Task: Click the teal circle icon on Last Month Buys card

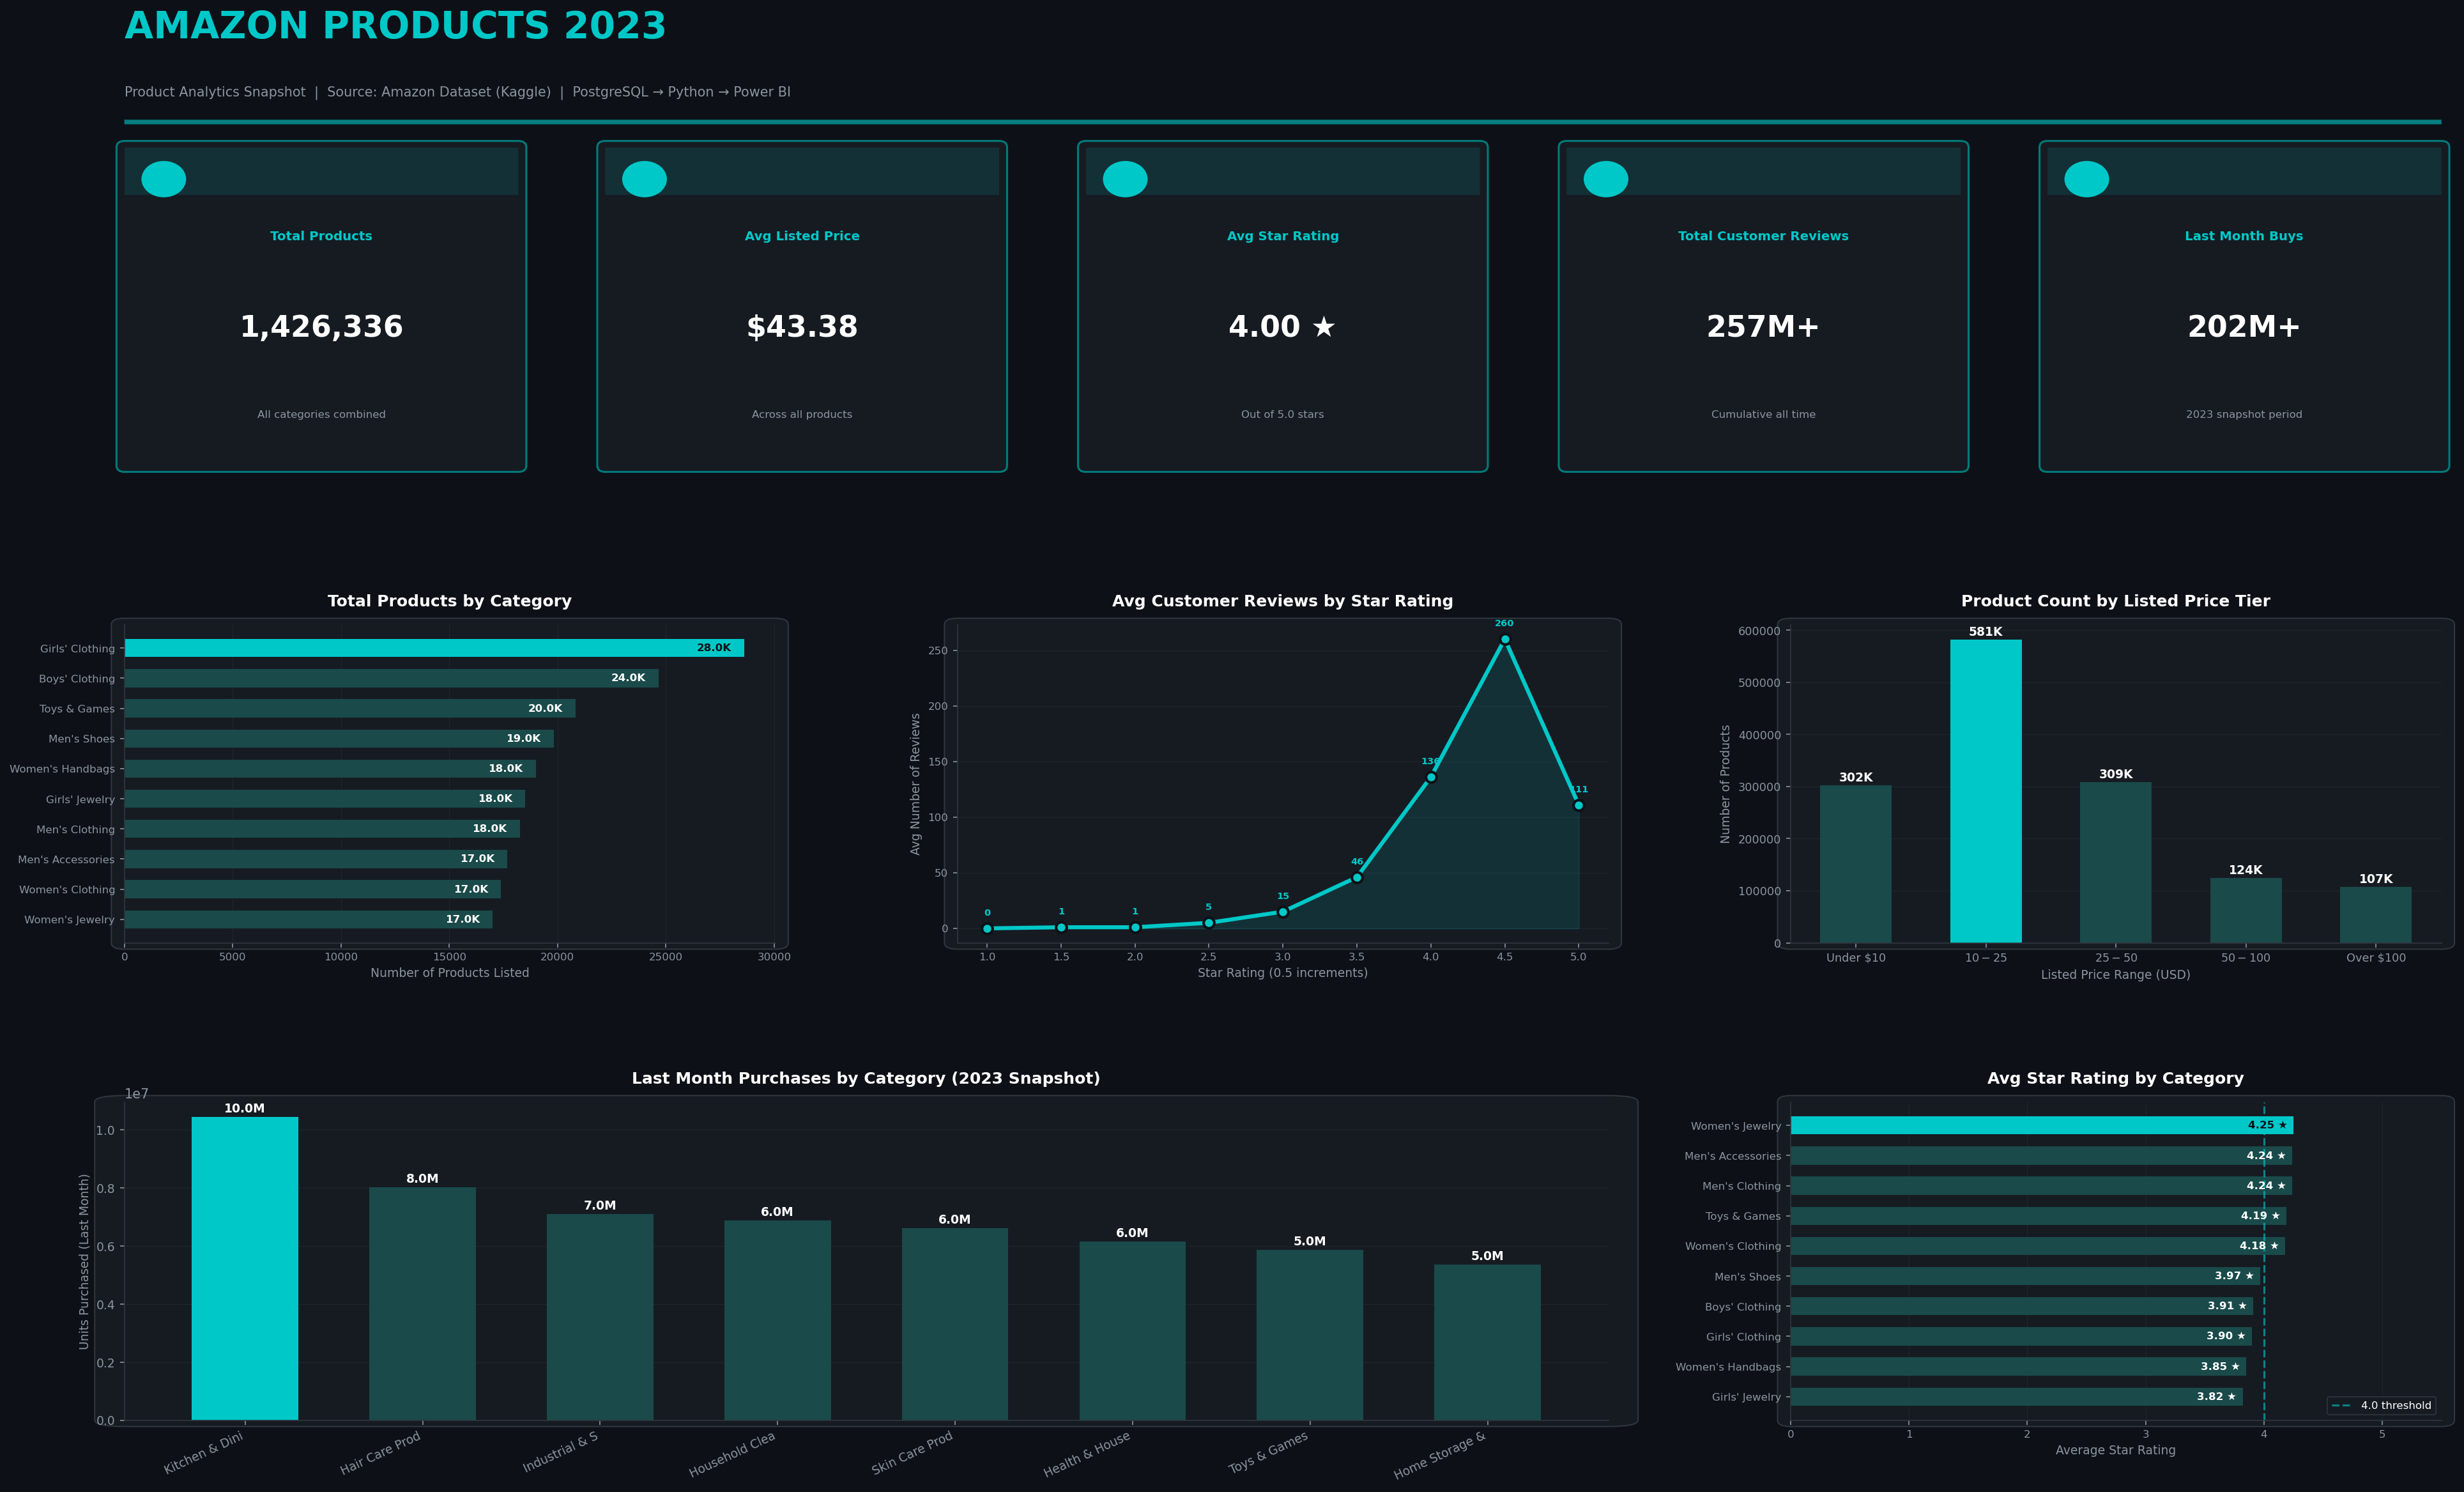Action: pos(2087,179)
